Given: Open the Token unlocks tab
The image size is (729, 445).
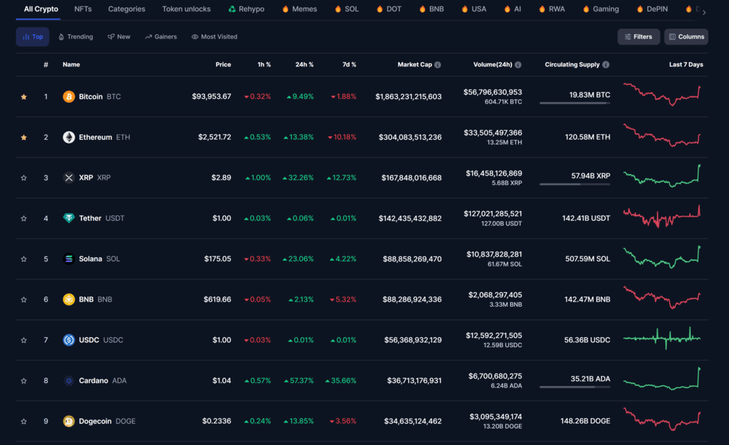Looking at the screenshot, I should click(186, 9).
